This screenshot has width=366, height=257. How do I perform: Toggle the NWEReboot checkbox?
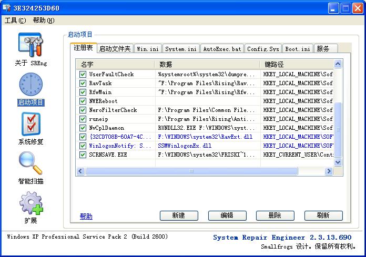83,101
